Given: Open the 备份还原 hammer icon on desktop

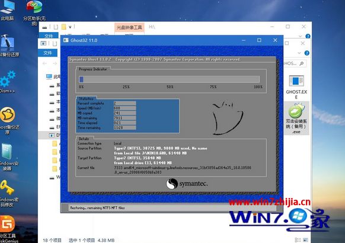Looking at the screenshot, I should 8,45.
